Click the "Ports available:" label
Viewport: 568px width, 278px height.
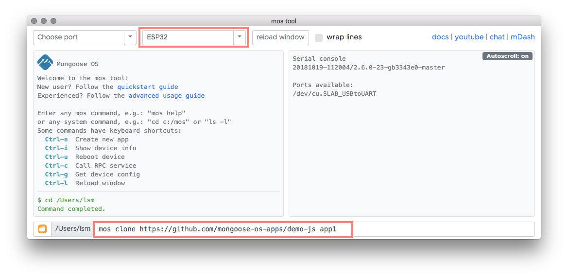tap(323, 85)
